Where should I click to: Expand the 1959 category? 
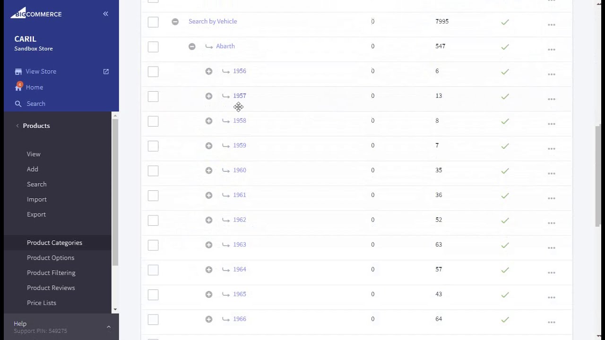[209, 146]
